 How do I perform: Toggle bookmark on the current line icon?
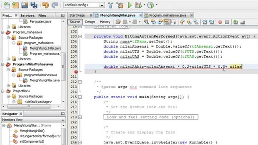[x=196, y=22]
